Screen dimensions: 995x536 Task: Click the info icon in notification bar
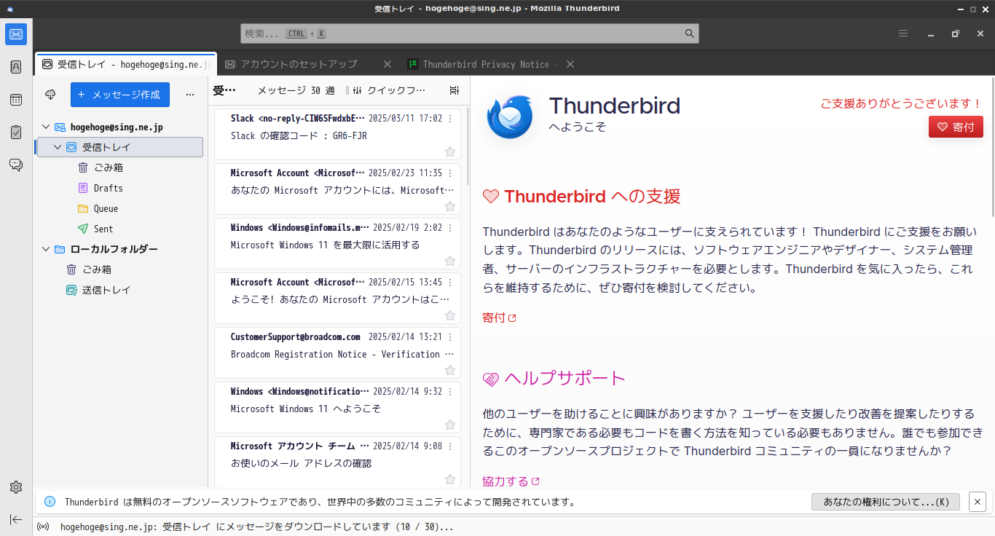(50, 502)
